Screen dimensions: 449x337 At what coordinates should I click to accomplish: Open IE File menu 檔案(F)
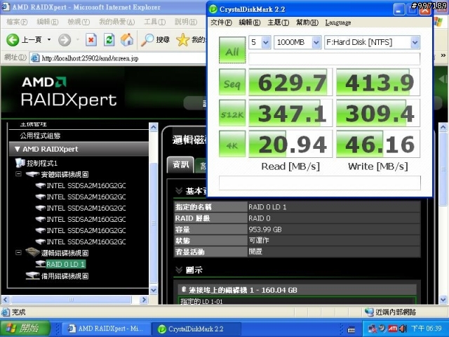point(17,22)
